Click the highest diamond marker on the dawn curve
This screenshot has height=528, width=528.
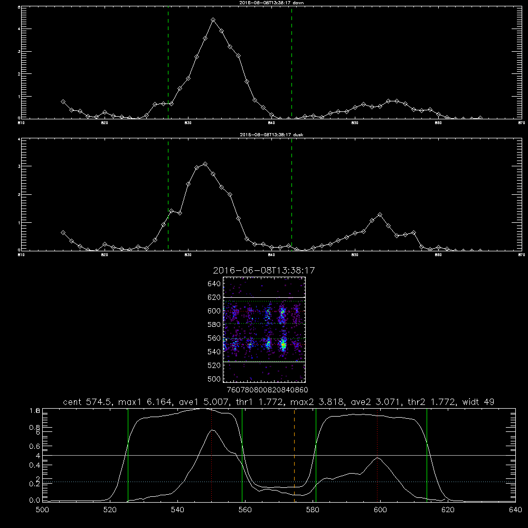(213, 20)
